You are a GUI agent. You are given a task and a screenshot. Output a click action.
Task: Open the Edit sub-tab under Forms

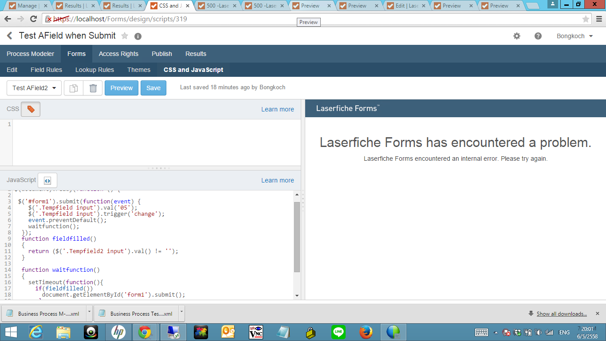point(12,70)
